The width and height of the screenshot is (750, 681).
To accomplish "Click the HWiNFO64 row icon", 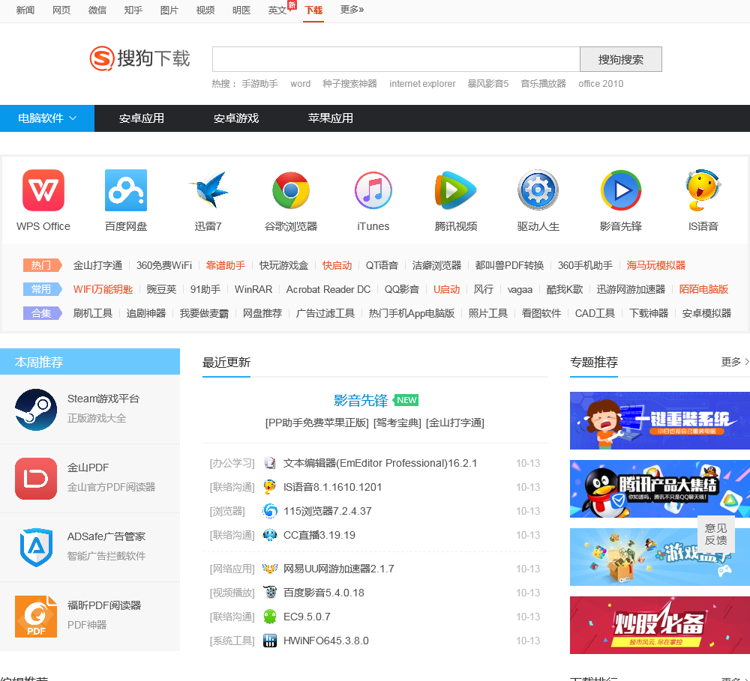I will (x=270, y=641).
